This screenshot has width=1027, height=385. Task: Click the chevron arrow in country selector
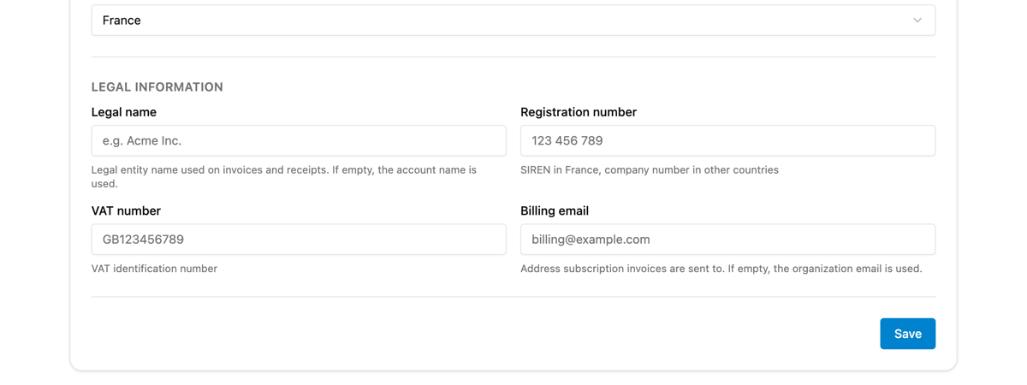pos(917,21)
